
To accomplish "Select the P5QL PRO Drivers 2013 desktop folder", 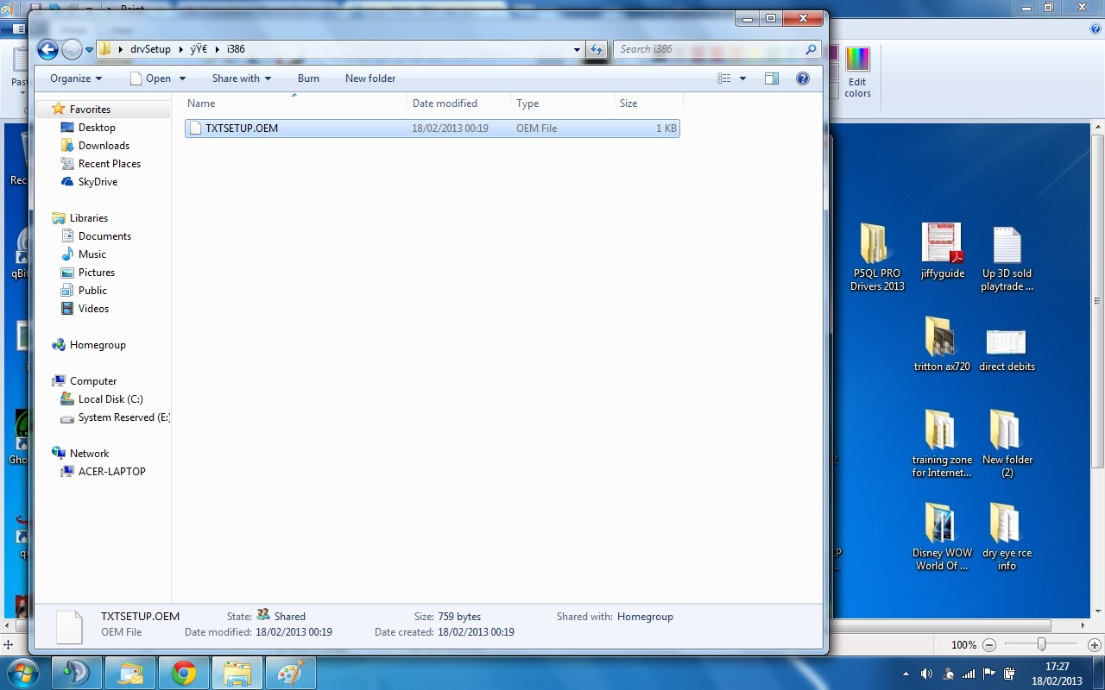I will click(877, 257).
